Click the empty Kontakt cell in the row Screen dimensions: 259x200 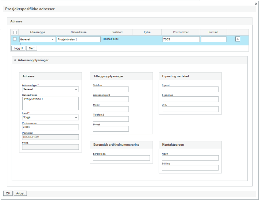pyautogui.click(x=214, y=39)
